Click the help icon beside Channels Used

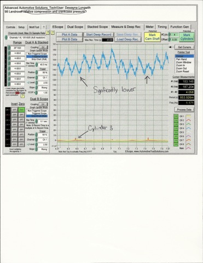click(48, 33)
